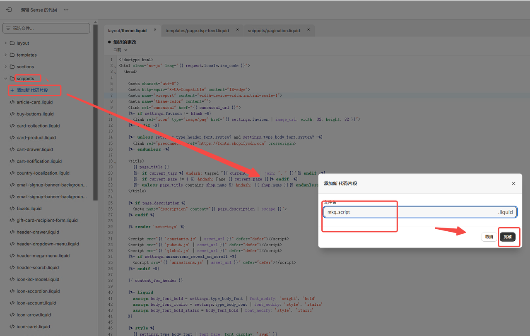Switch to the layout/theme.liquid tab
Screen dimensions: 530x336
coord(127,31)
